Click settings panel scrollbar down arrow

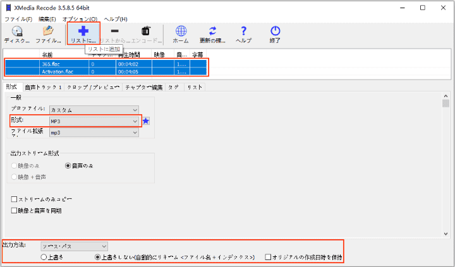tap(446, 234)
